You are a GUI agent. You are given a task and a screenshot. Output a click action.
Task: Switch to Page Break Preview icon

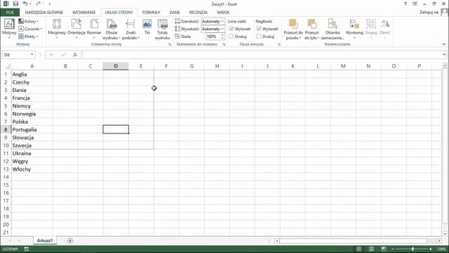[x=384, y=249]
